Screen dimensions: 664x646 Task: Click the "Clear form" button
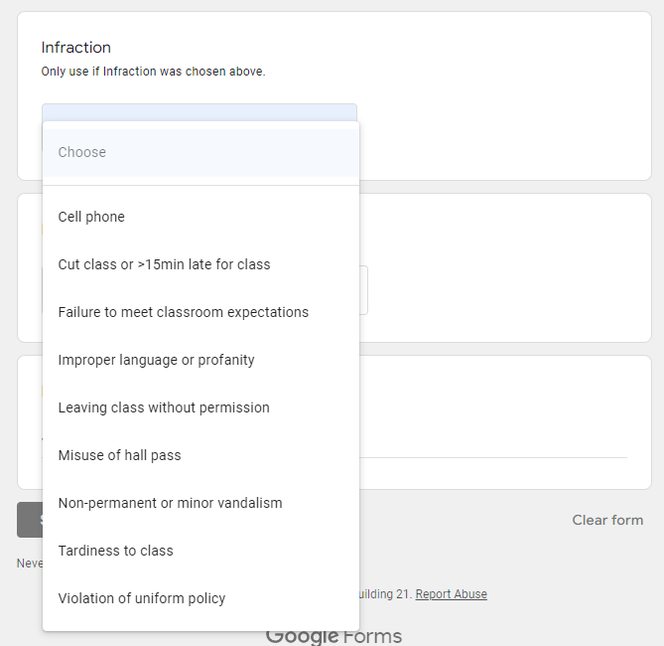607,520
